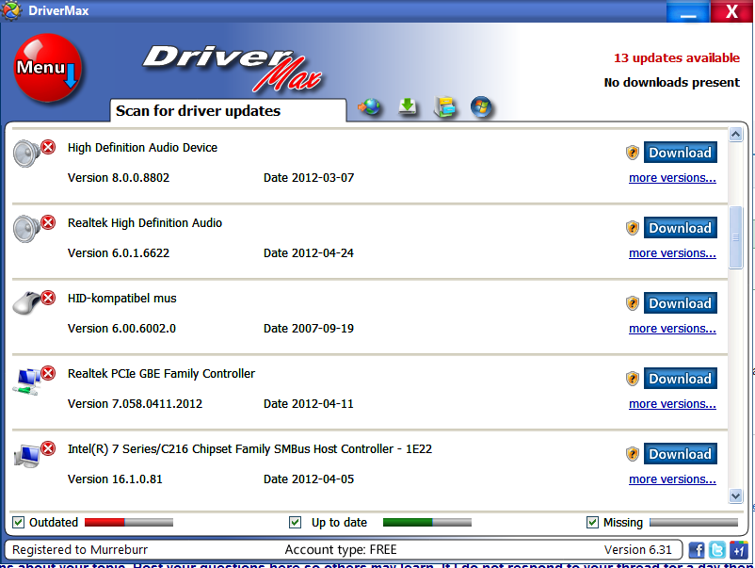
Task: Open more versions for High Definition Audio Device
Action: click(672, 178)
